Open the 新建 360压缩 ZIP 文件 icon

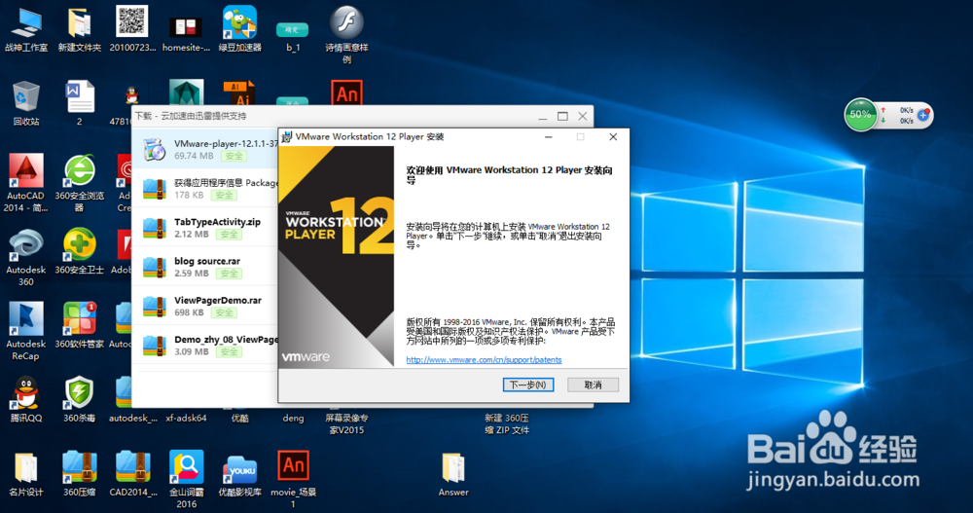506,423
